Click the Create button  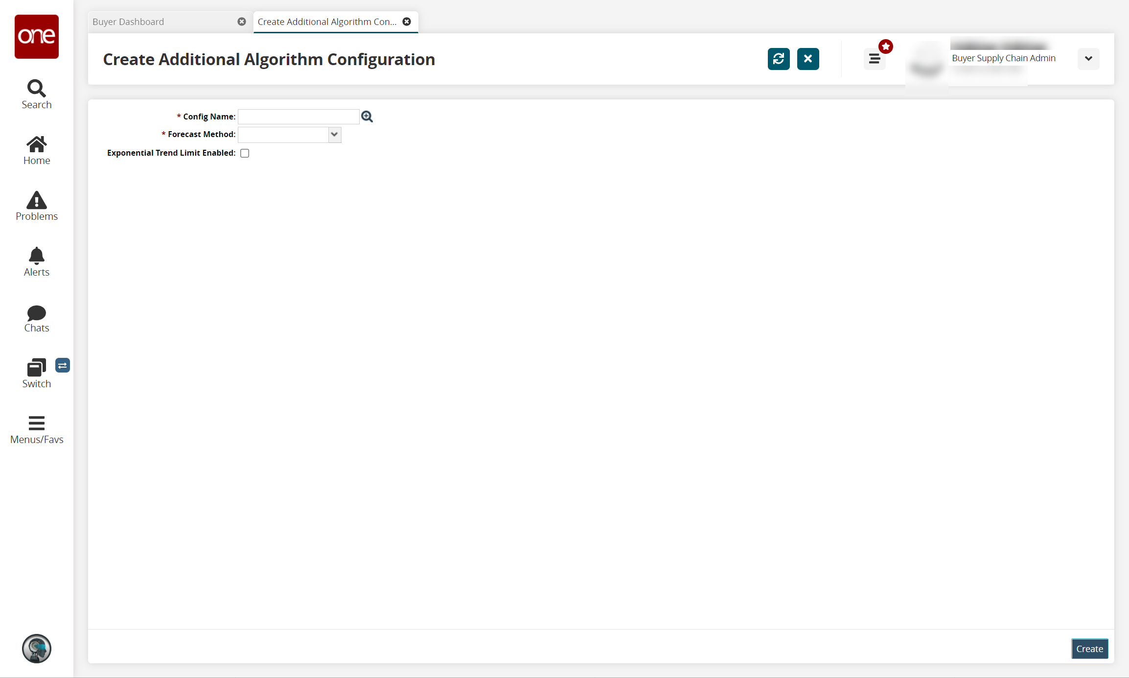[1089, 649]
